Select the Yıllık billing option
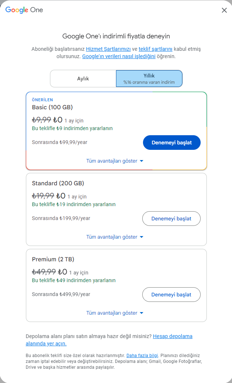The image size is (232, 383). (149, 79)
